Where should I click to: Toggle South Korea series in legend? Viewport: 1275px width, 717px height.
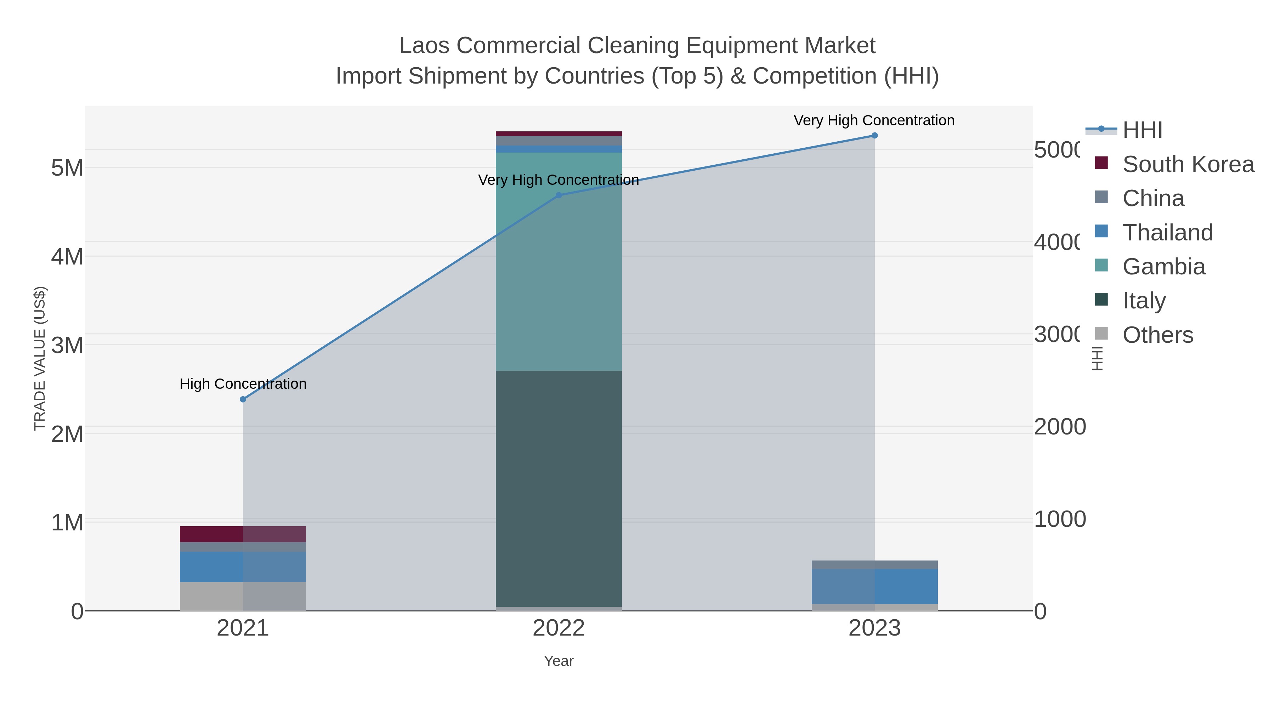[x=1174, y=164]
